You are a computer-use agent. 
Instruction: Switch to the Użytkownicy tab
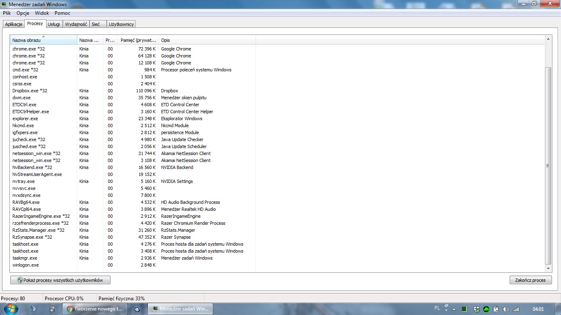click(121, 24)
